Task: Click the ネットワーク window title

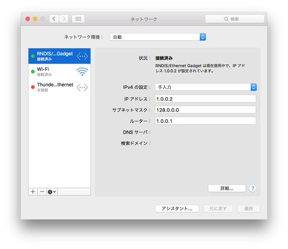Action: click(x=144, y=19)
